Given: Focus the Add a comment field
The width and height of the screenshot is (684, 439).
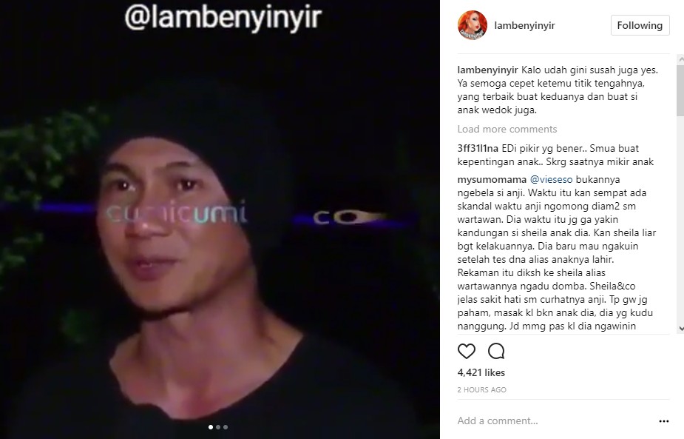Looking at the screenshot, I should [x=554, y=420].
